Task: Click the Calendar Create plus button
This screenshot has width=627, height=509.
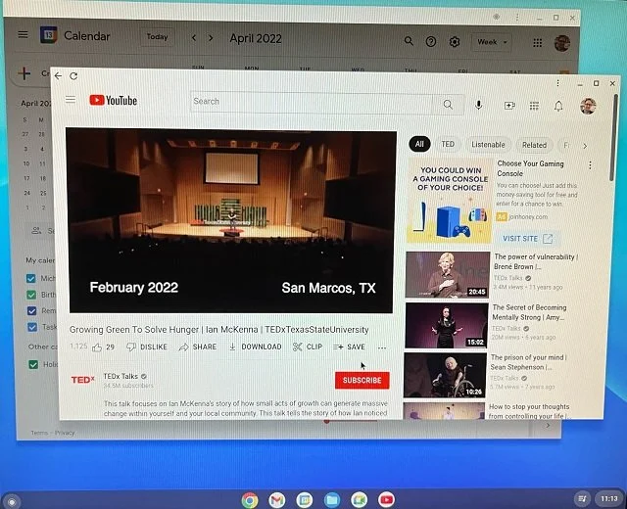Action: point(24,73)
